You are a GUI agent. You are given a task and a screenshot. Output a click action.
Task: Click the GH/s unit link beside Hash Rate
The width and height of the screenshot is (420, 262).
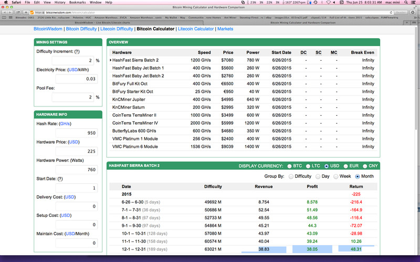point(65,124)
